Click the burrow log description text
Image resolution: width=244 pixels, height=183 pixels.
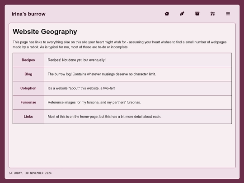(102, 74)
